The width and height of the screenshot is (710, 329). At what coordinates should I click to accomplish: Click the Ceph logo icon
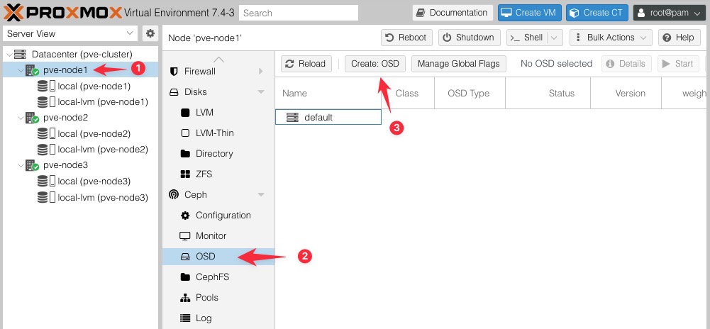(x=174, y=194)
